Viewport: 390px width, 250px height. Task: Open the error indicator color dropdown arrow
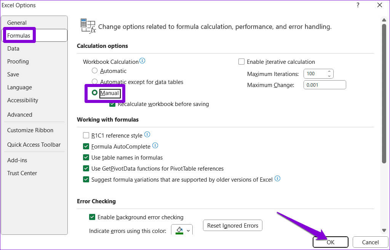point(188,231)
